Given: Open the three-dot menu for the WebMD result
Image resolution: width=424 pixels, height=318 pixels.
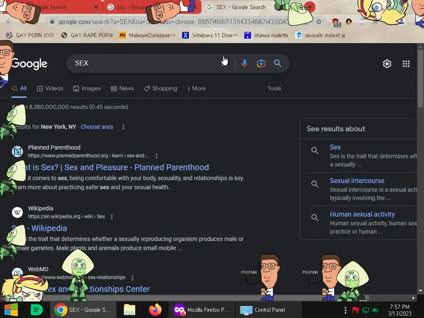Looking at the screenshot, I should pyautogui.click(x=132, y=277).
